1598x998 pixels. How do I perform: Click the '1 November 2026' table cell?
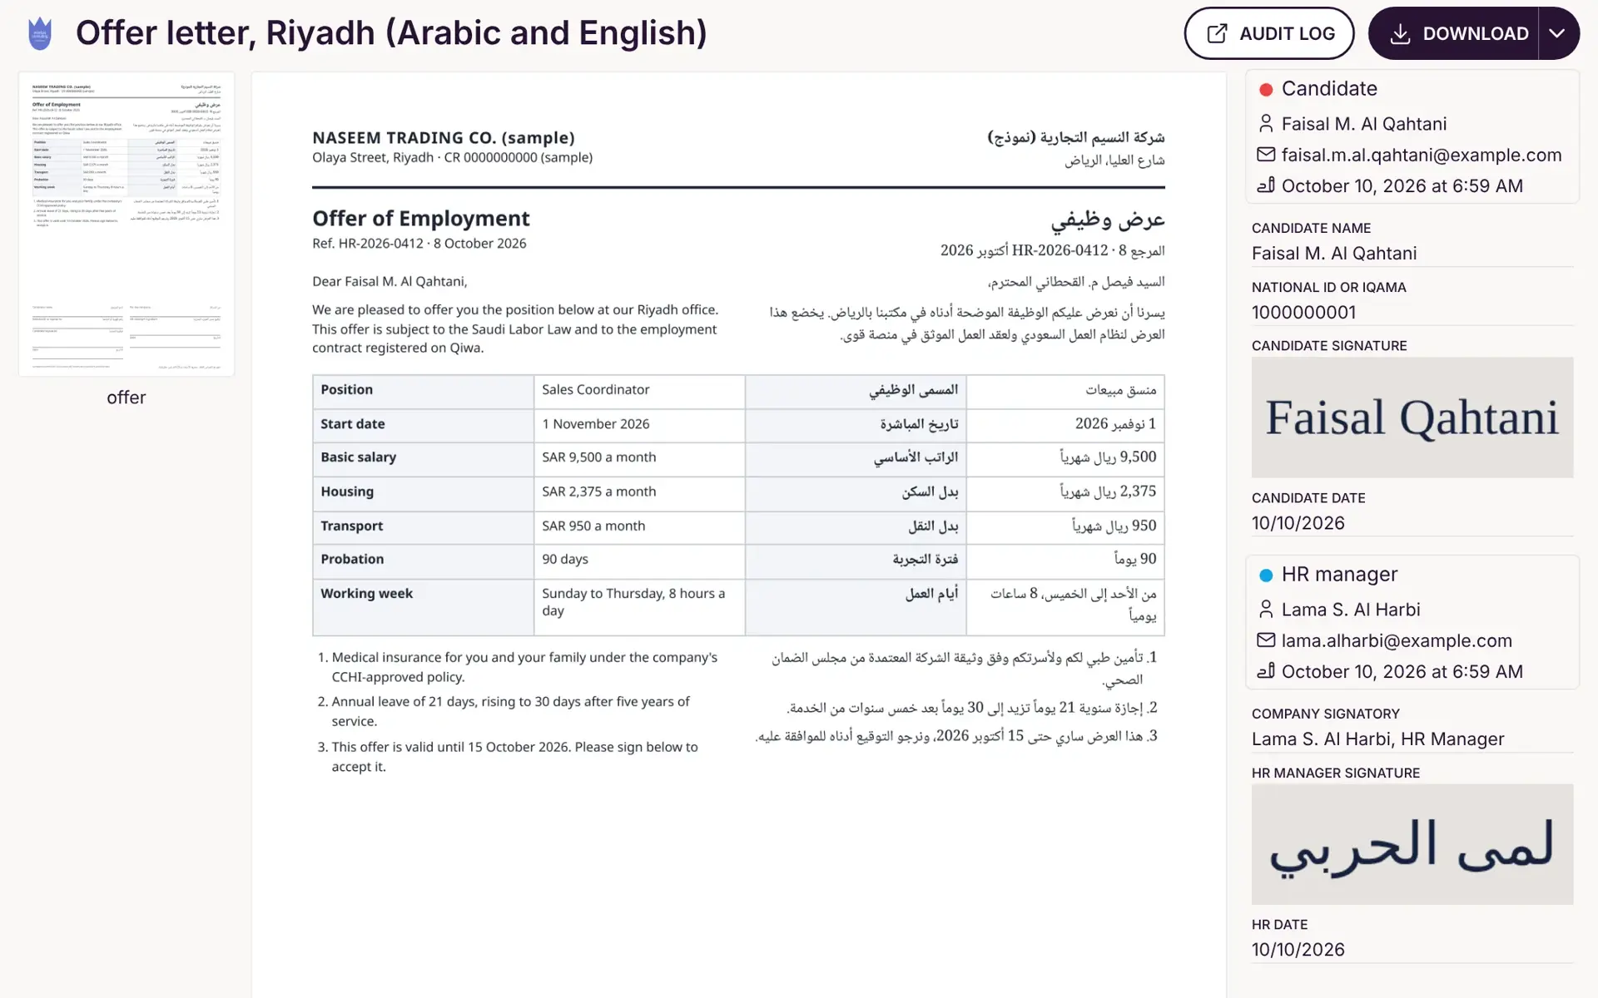(639, 424)
